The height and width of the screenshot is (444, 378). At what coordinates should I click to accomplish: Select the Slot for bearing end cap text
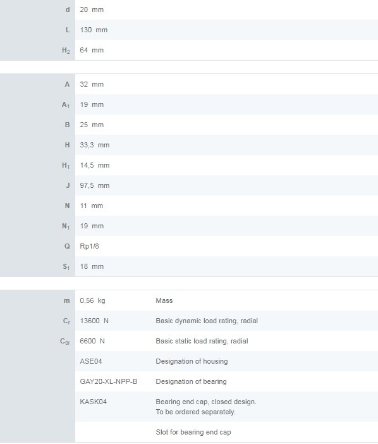(193, 432)
